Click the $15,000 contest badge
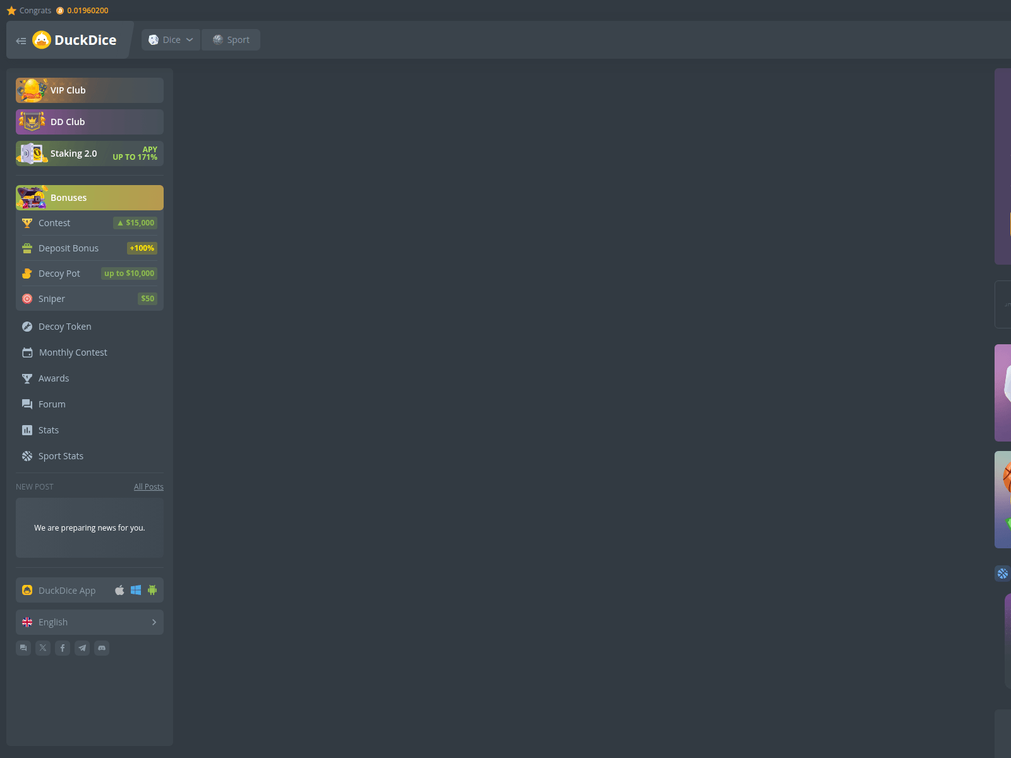 click(x=135, y=223)
